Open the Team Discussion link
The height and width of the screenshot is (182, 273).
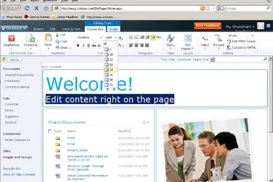17,140
